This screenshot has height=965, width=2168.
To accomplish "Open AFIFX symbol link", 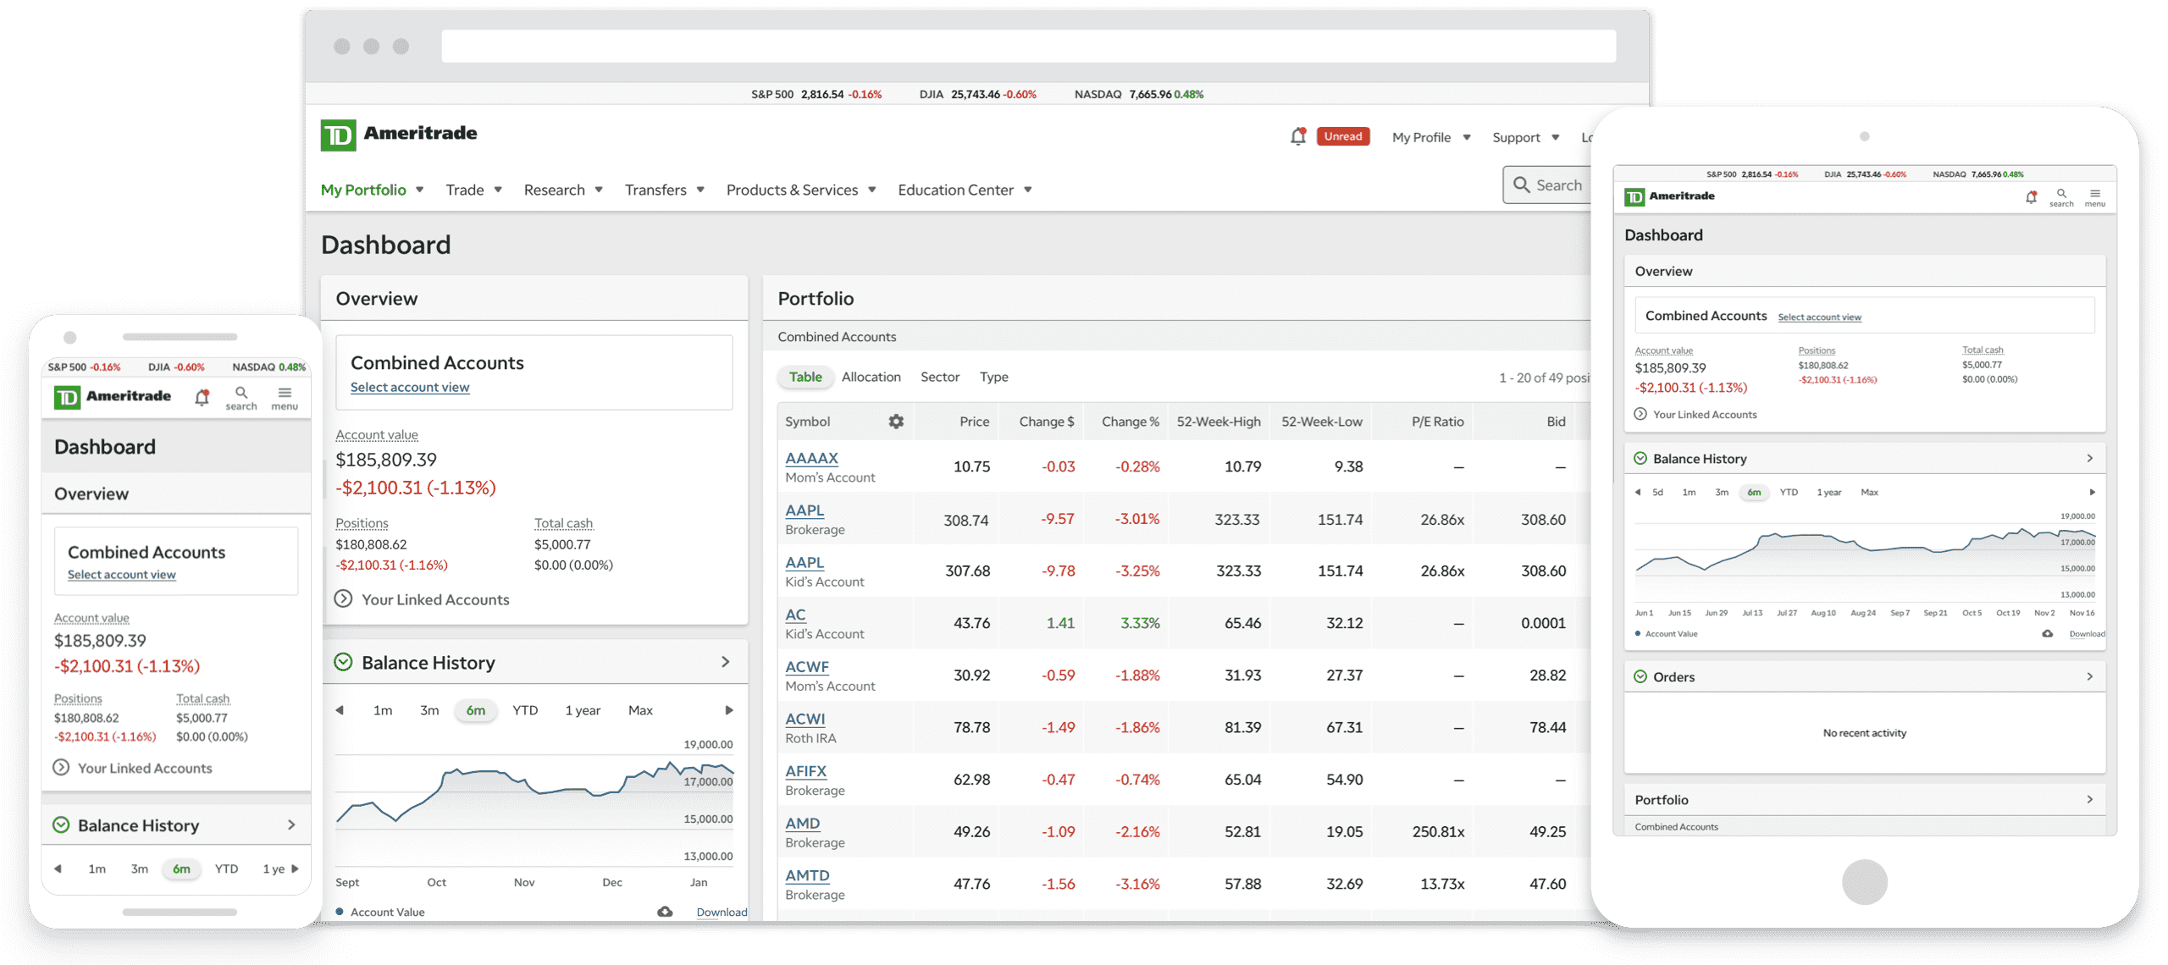I will [805, 771].
